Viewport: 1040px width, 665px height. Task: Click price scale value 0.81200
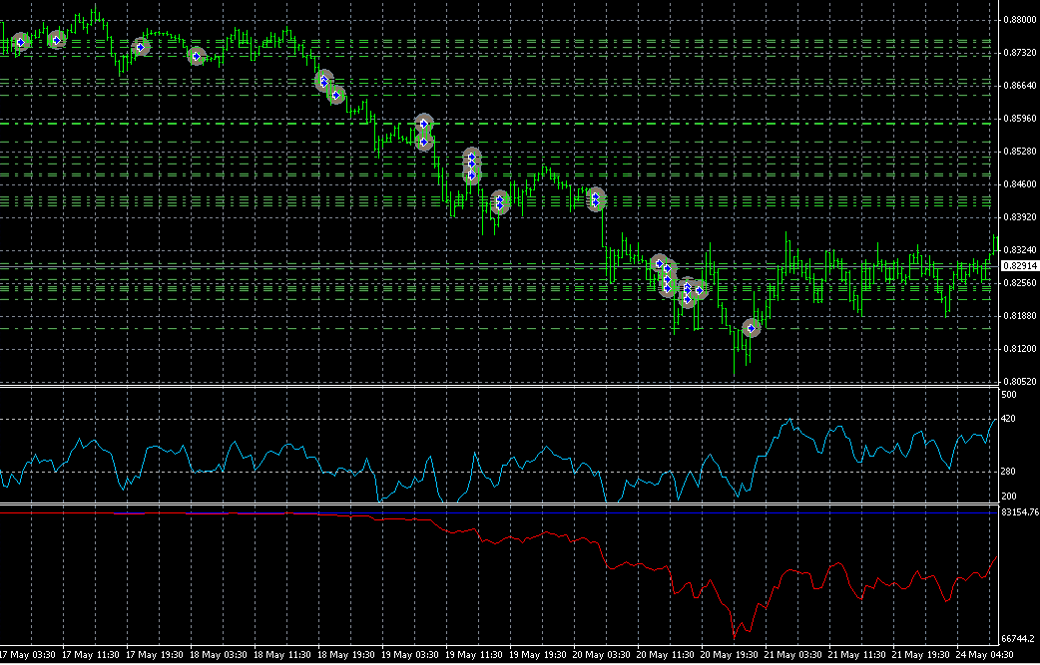[x=1020, y=348]
